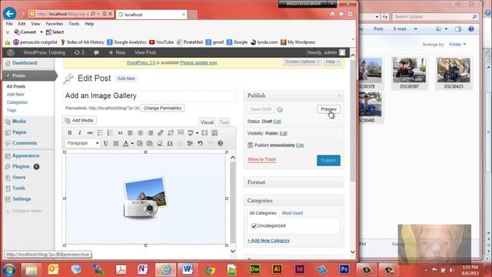The width and height of the screenshot is (492, 277).
Task: Expand the Help panel
Action: click(x=333, y=62)
